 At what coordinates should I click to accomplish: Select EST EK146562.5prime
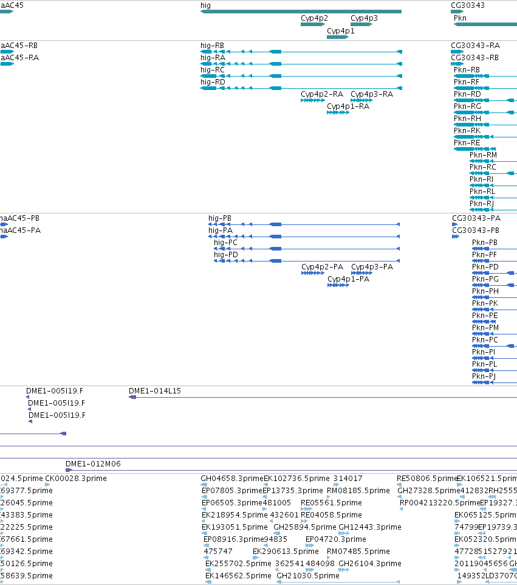(x=238, y=576)
